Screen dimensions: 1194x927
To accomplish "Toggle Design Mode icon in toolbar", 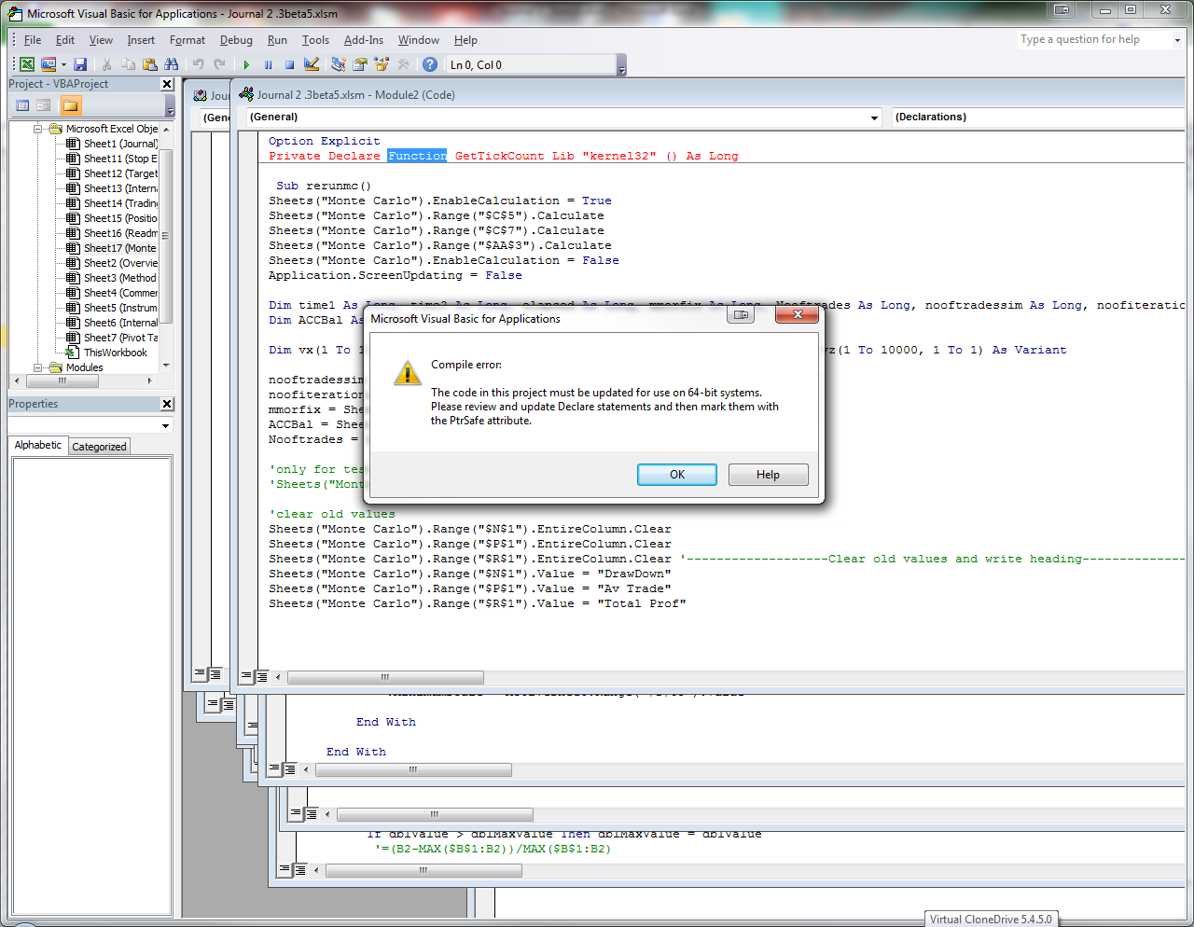I will 312,64.
